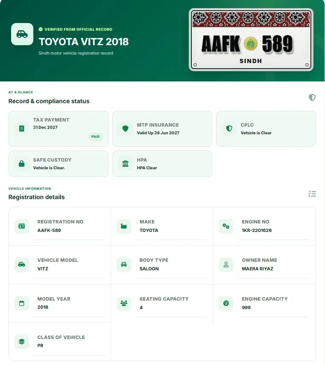Click the checklist icon beside Registration details
The image size is (325, 365).
click(x=312, y=194)
